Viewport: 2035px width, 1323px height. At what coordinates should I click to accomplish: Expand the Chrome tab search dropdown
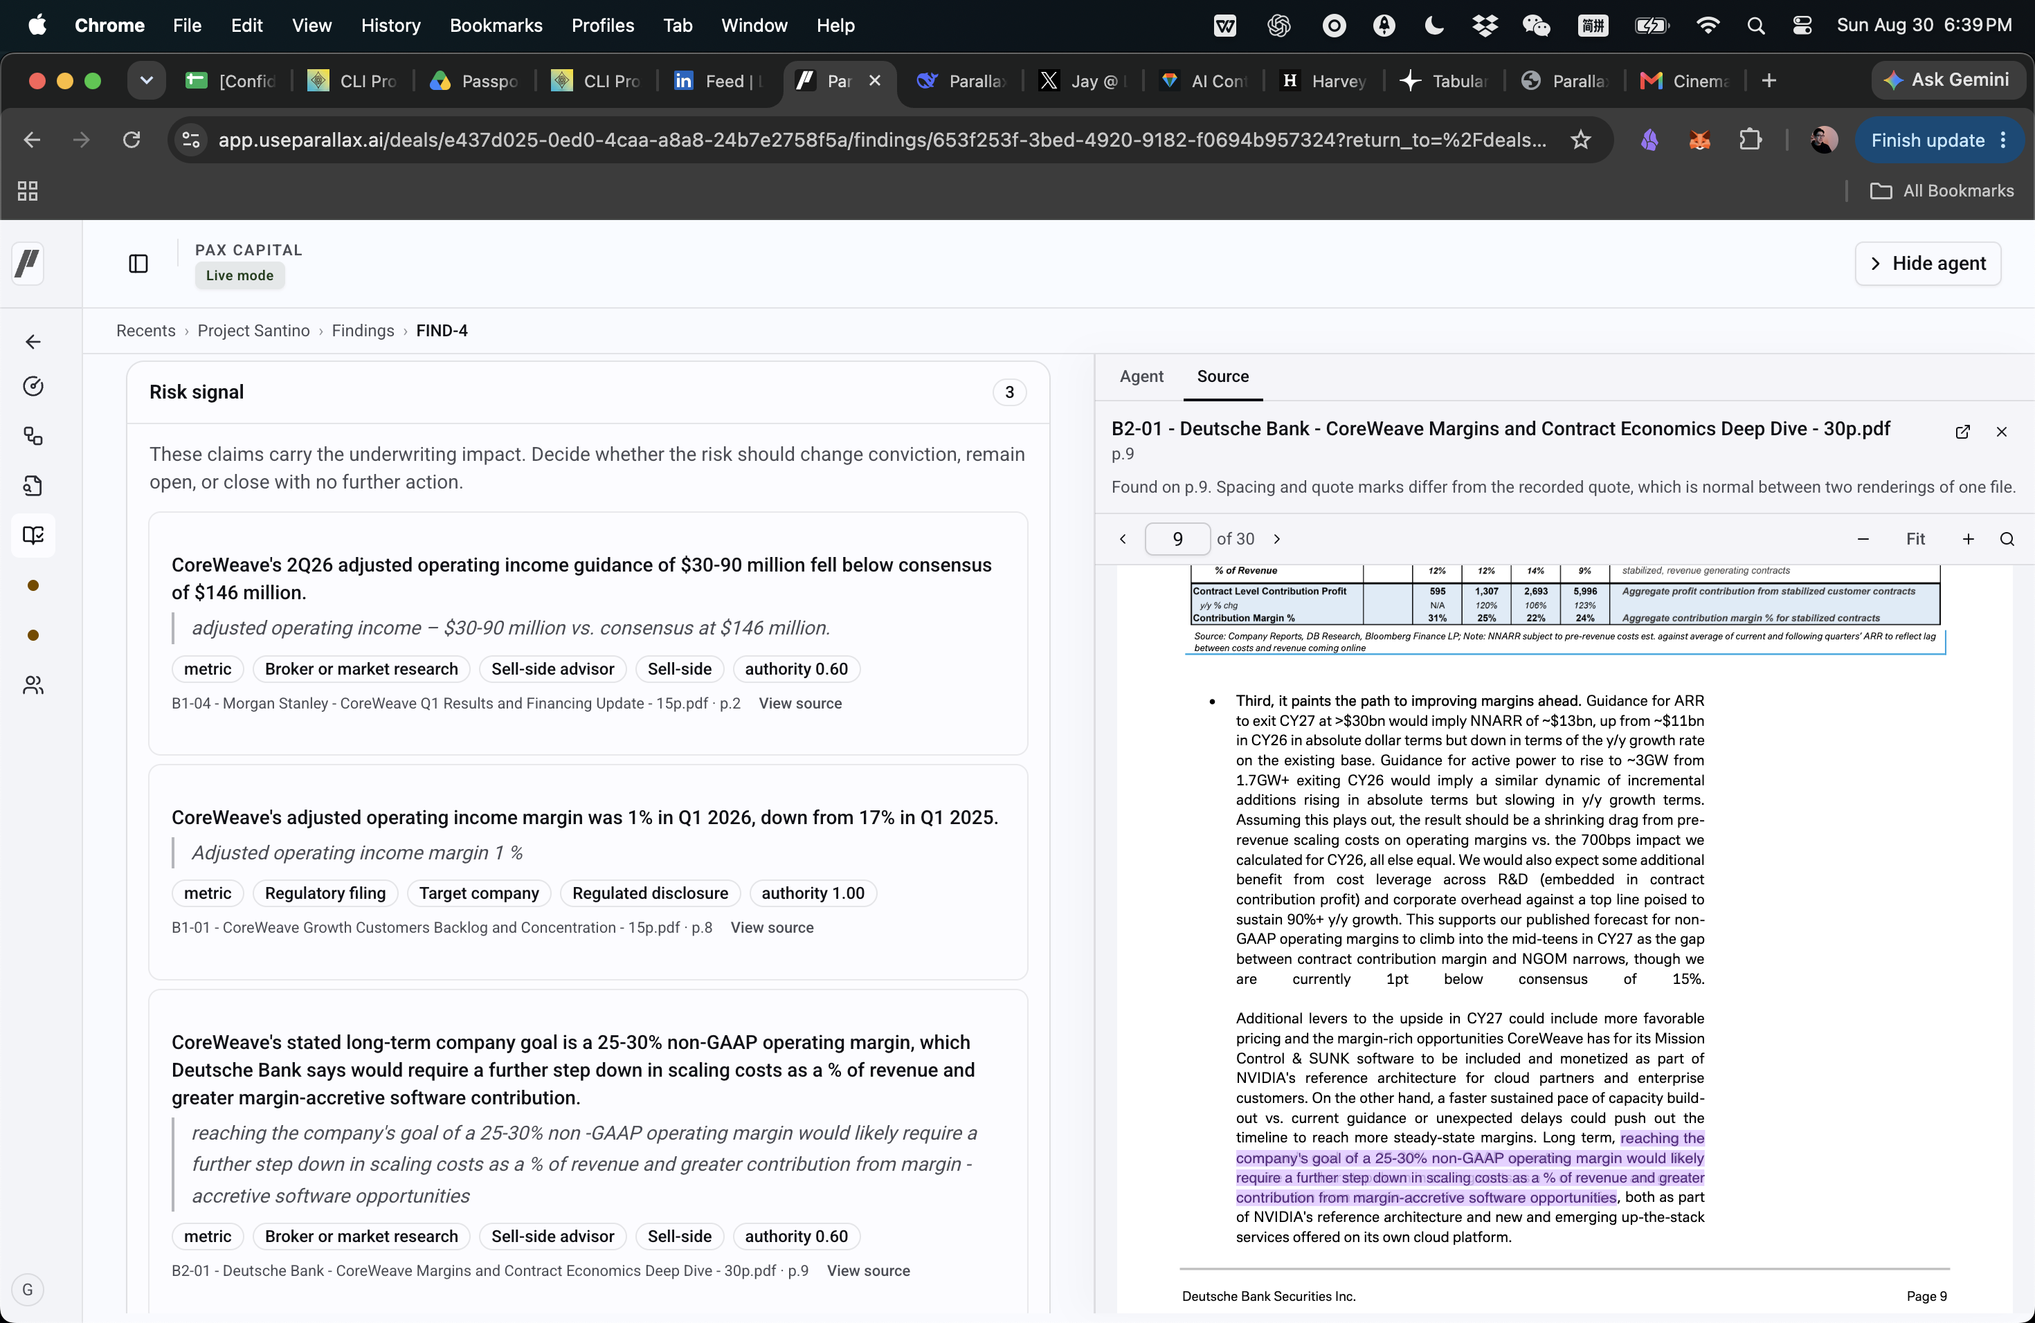[x=146, y=80]
